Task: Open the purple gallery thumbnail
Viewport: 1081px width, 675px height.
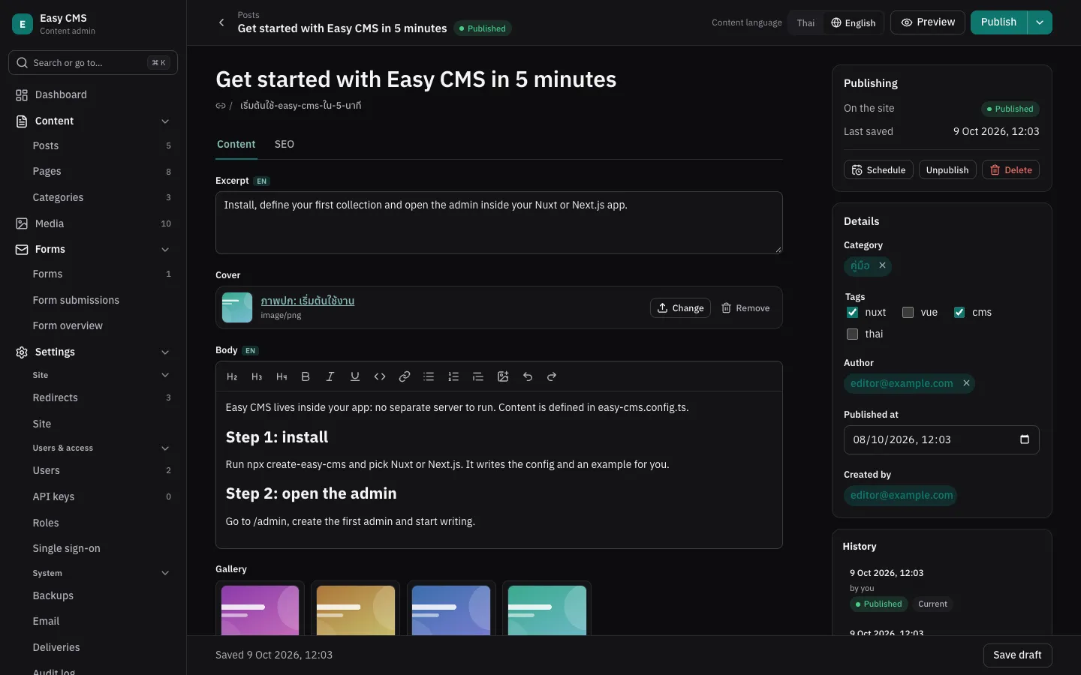Action: coord(260,610)
